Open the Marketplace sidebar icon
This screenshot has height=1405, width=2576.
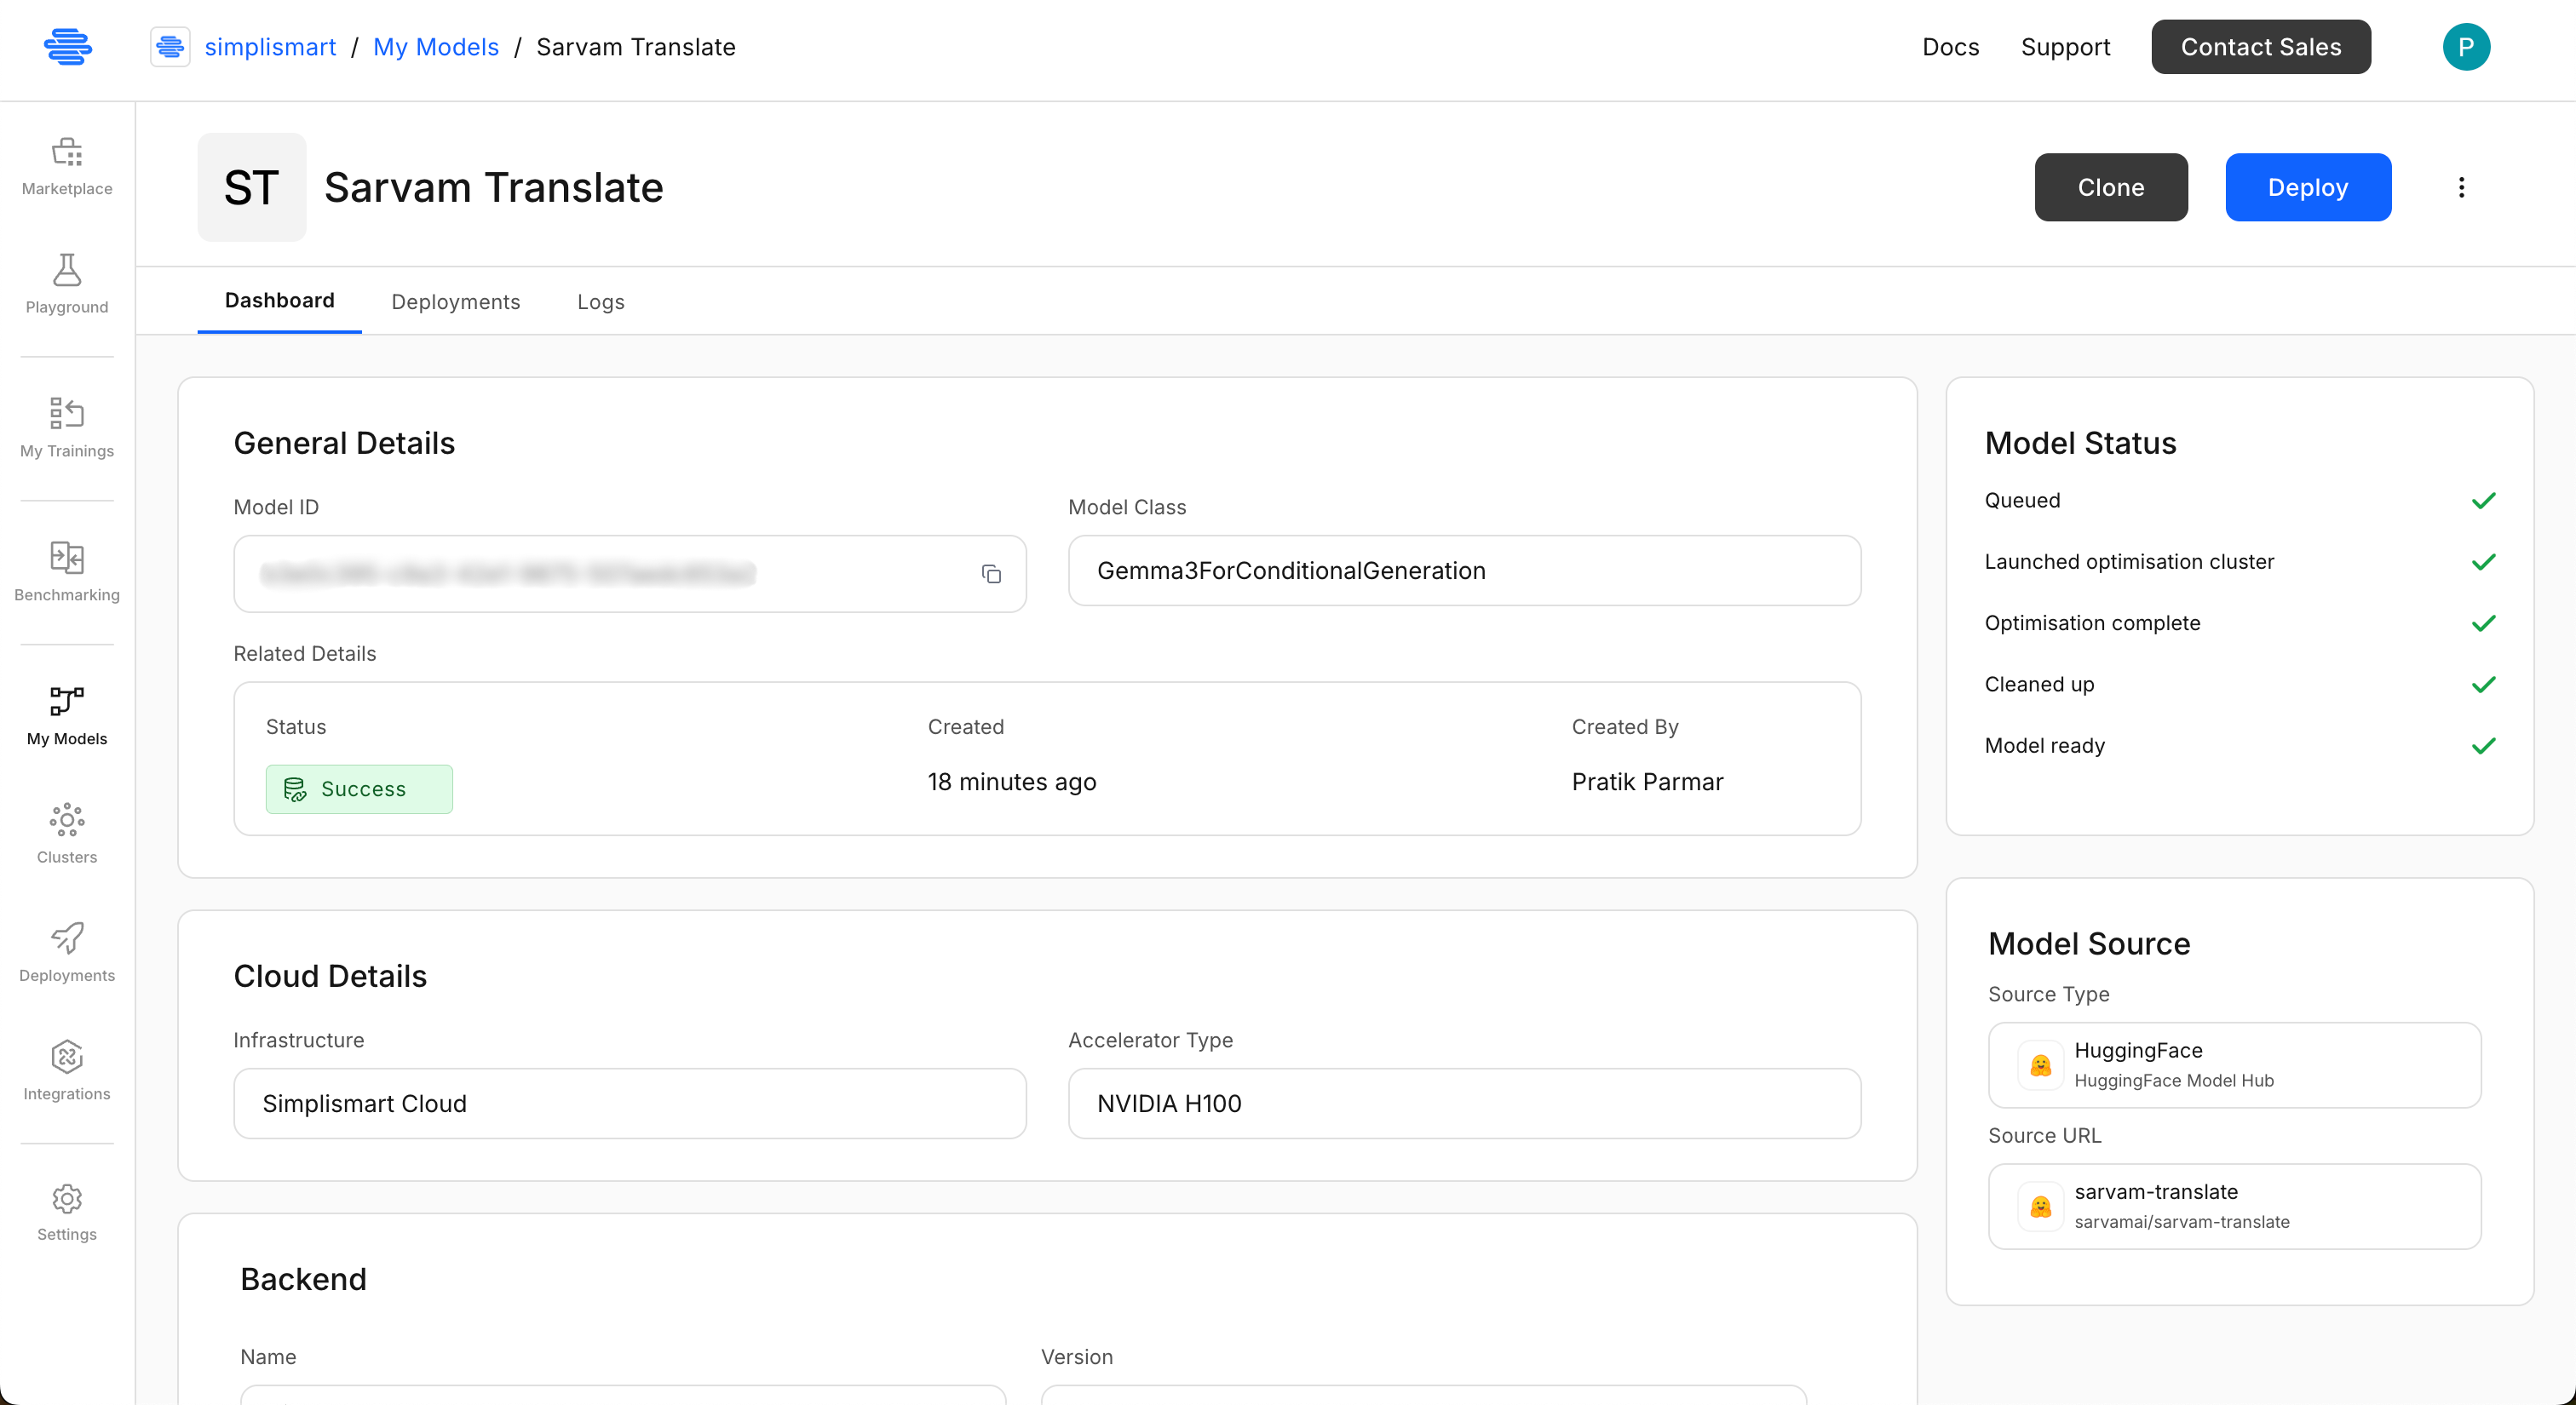pyautogui.click(x=67, y=166)
